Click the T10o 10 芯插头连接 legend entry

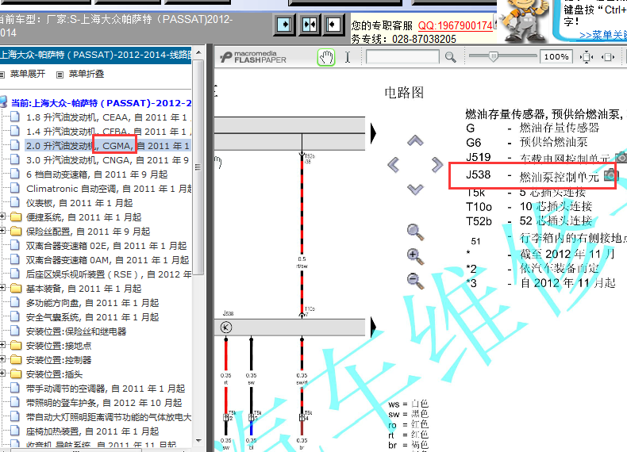pos(529,207)
